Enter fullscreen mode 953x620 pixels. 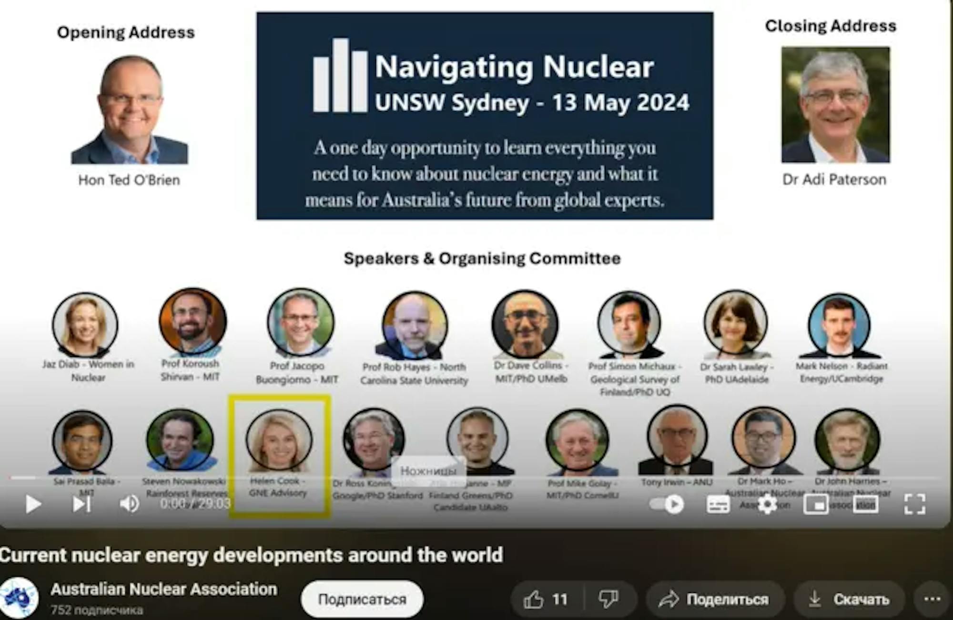coord(914,504)
